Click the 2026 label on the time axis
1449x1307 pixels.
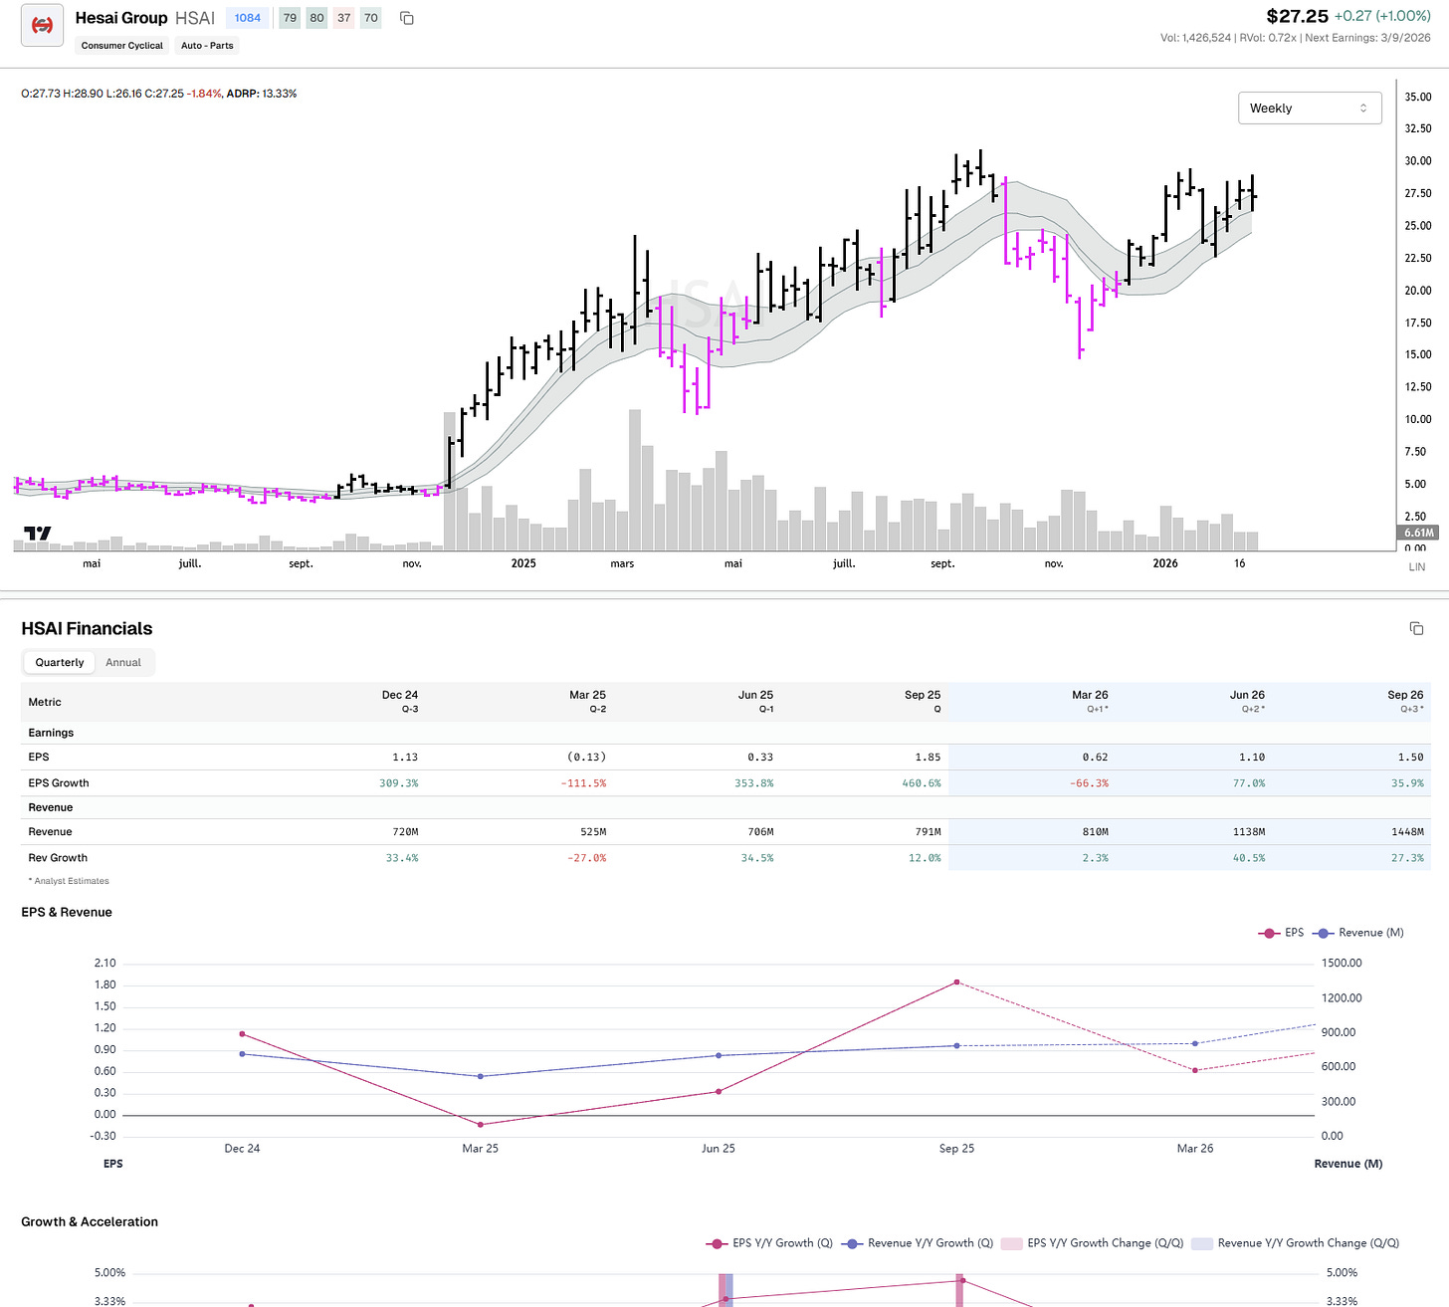pos(1165,563)
